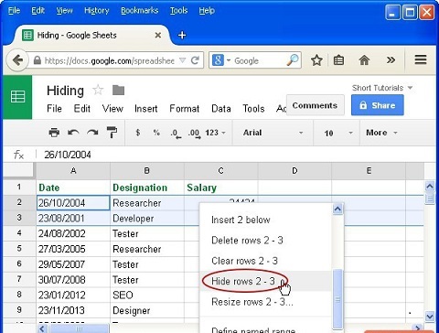Viewport: 439px width, 333px height.
Task: Open the URL history dropdown arrow
Action: 182,60
